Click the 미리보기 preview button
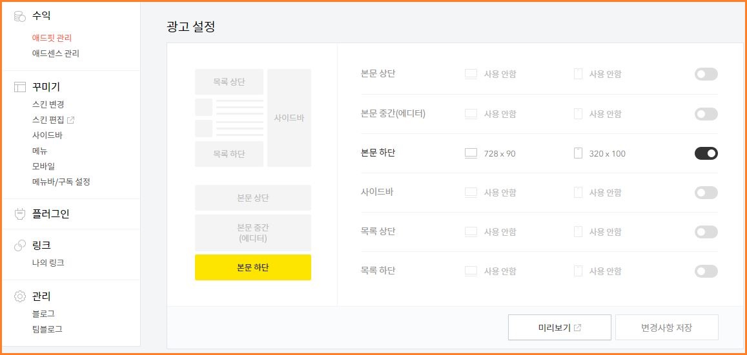747x355 pixels. coord(559,327)
